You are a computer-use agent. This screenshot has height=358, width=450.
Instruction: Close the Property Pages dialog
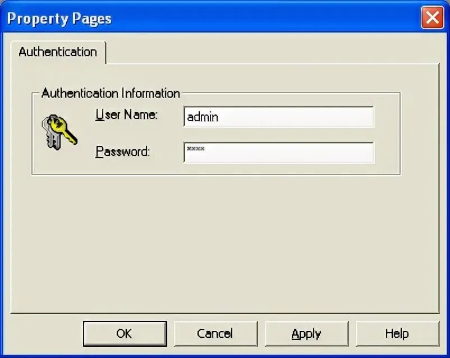pos(432,18)
